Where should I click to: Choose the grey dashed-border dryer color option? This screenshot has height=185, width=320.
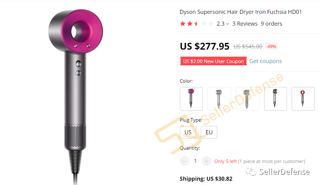(x=219, y=99)
